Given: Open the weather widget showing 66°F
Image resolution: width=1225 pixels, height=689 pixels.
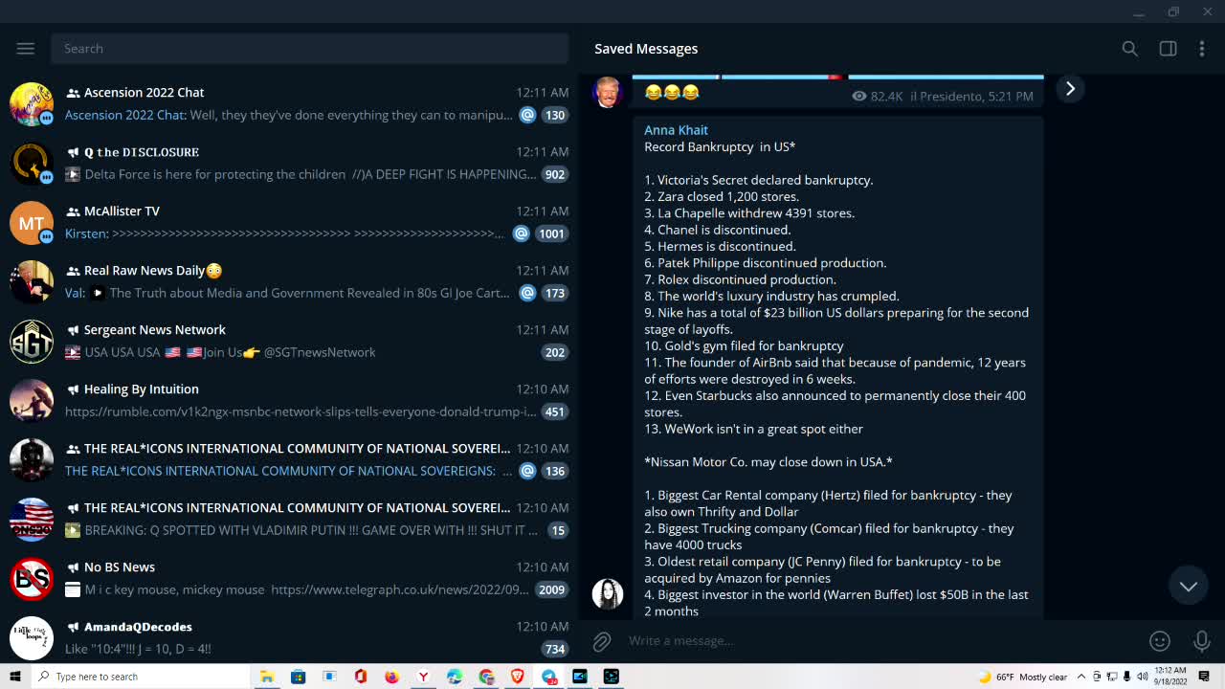Looking at the screenshot, I should (1022, 677).
